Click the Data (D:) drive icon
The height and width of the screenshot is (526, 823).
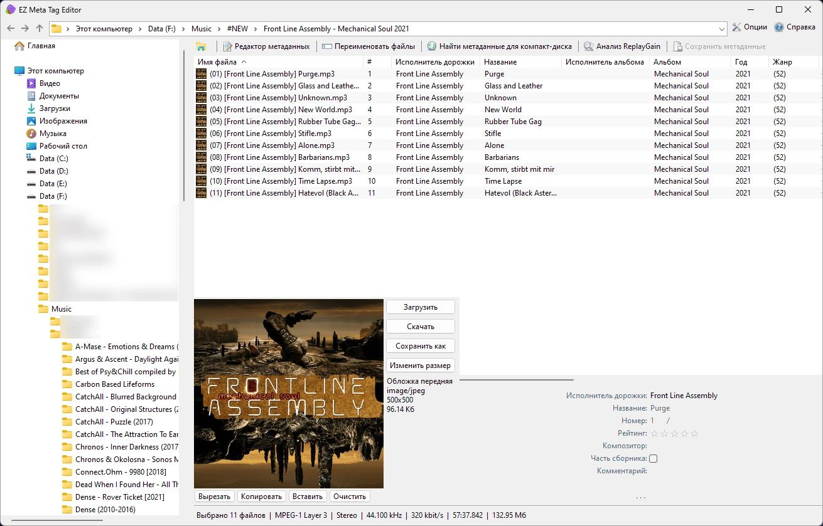click(x=31, y=171)
